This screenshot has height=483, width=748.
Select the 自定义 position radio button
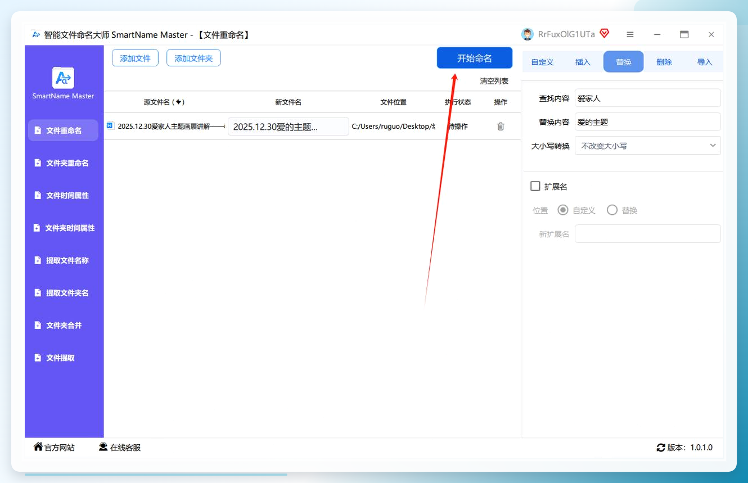click(563, 210)
